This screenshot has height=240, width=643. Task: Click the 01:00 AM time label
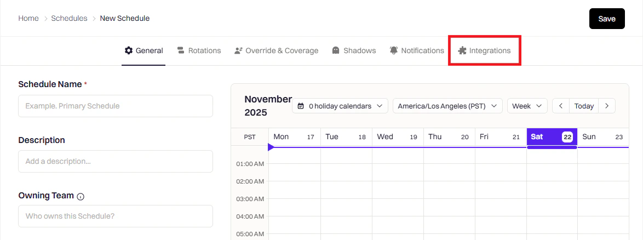(250, 164)
